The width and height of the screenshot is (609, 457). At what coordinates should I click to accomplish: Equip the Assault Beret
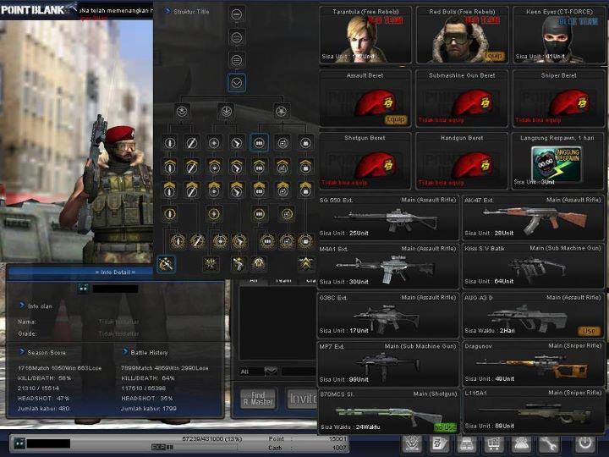(x=396, y=119)
